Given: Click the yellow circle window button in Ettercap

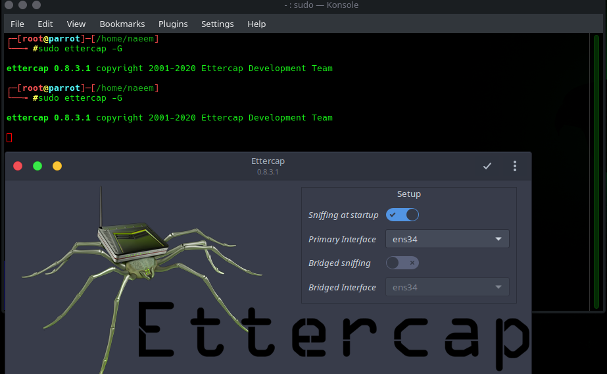Looking at the screenshot, I should pos(57,166).
